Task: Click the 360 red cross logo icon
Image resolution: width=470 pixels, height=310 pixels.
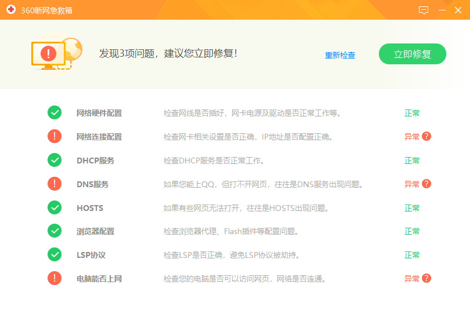Action: coord(11,10)
